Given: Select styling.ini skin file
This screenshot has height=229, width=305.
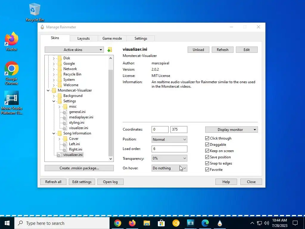Looking at the screenshot, I should pyautogui.click(x=77, y=123).
